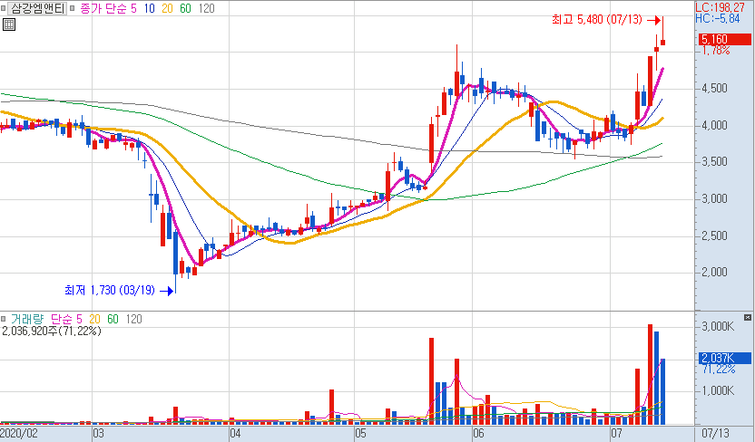The width and height of the screenshot is (755, 442).
Task: Click the 03 month axis label
Action: click(x=98, y=434)
